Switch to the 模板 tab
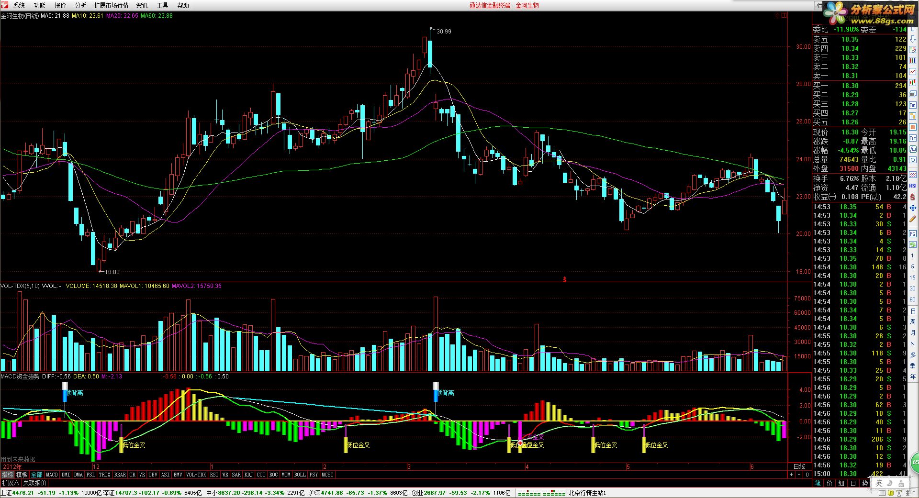 tap(22, 475)
